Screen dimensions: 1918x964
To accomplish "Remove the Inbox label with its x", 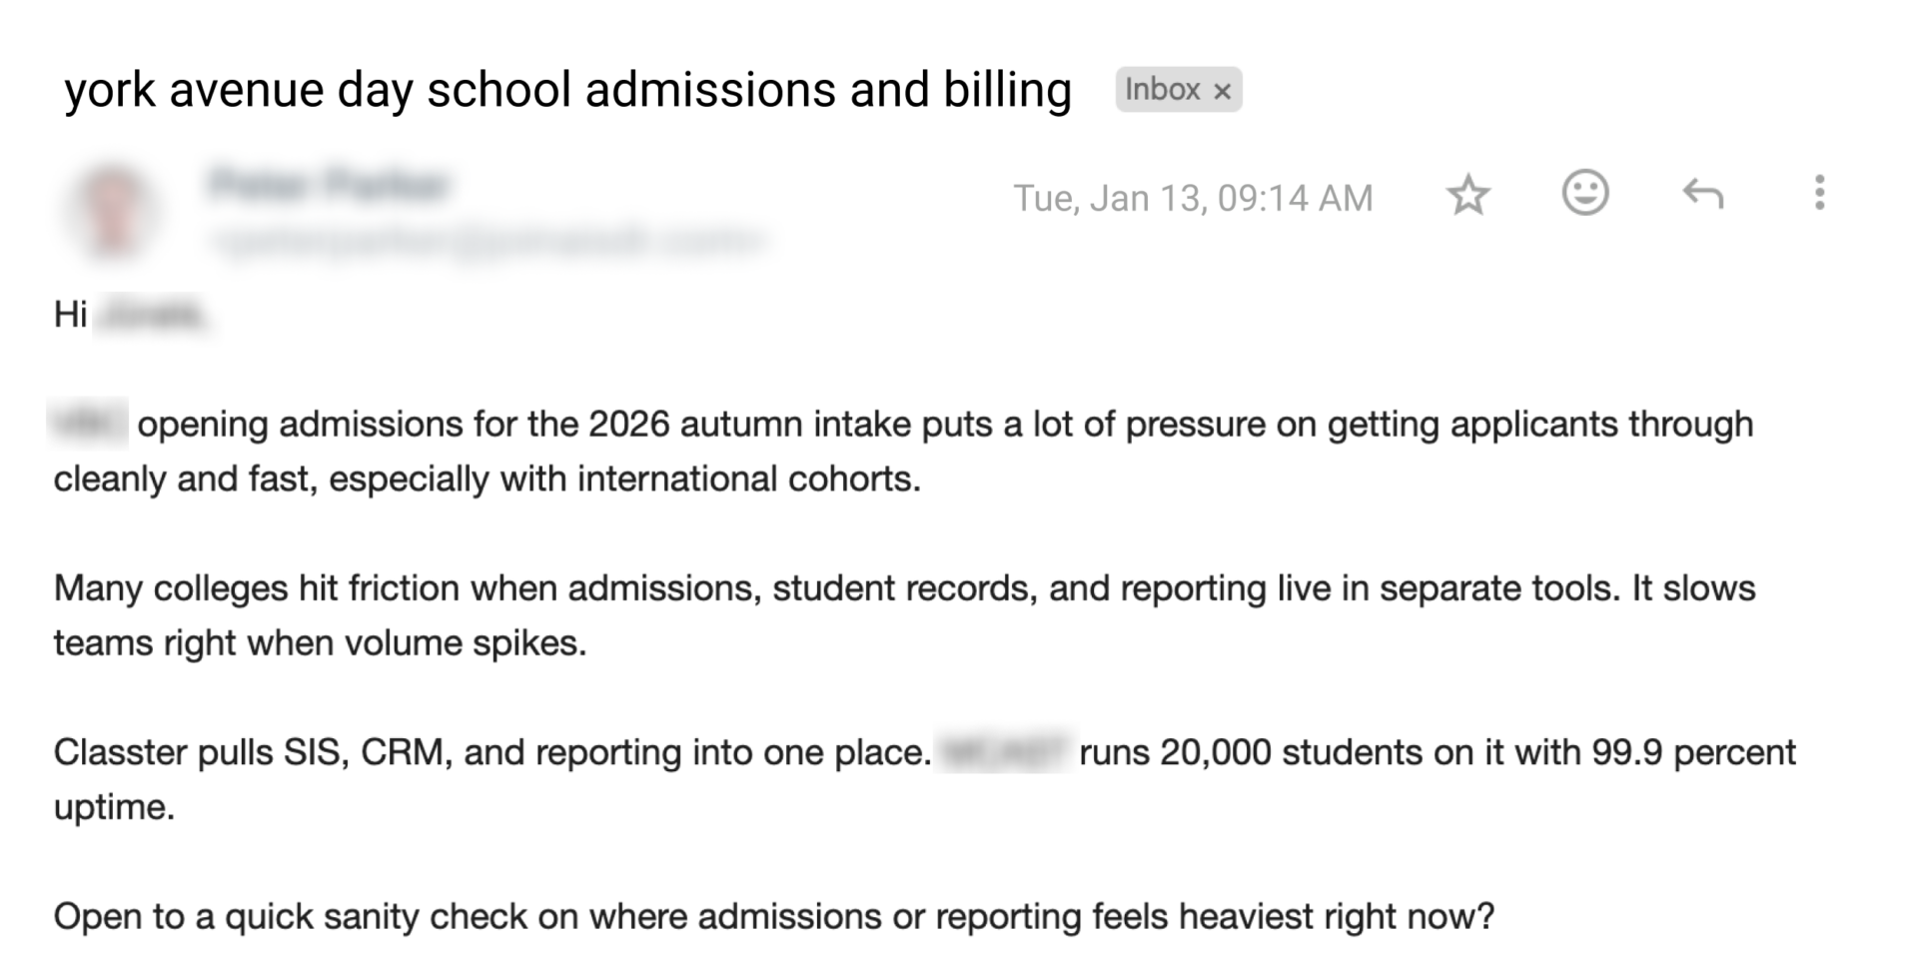I will point(1222,91).
